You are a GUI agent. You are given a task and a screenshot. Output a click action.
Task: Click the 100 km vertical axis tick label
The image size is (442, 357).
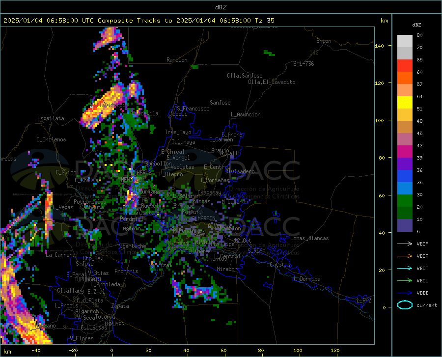click(380, 121)
